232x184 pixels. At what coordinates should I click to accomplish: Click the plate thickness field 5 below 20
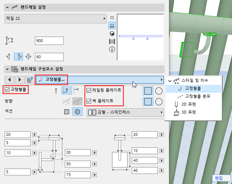click(18, 143)
